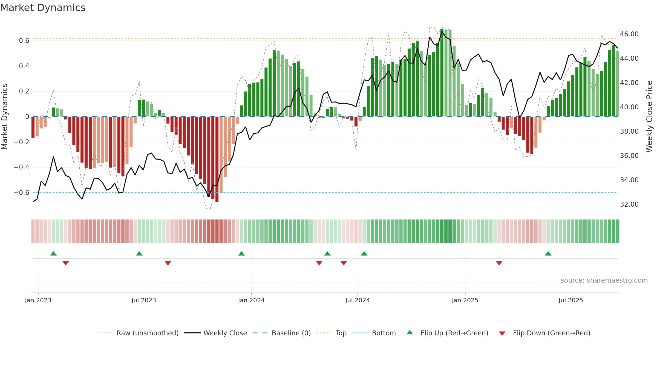Select the Flip Down marker in Aug 2023
This screenshot has width=657, height=369.
coord(168,263)
